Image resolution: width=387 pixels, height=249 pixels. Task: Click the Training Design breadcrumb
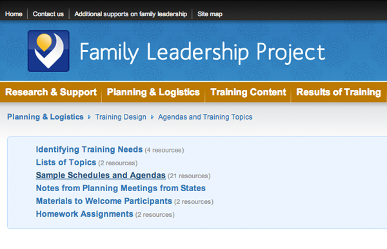pyautogui.click(x=121, y=117)
